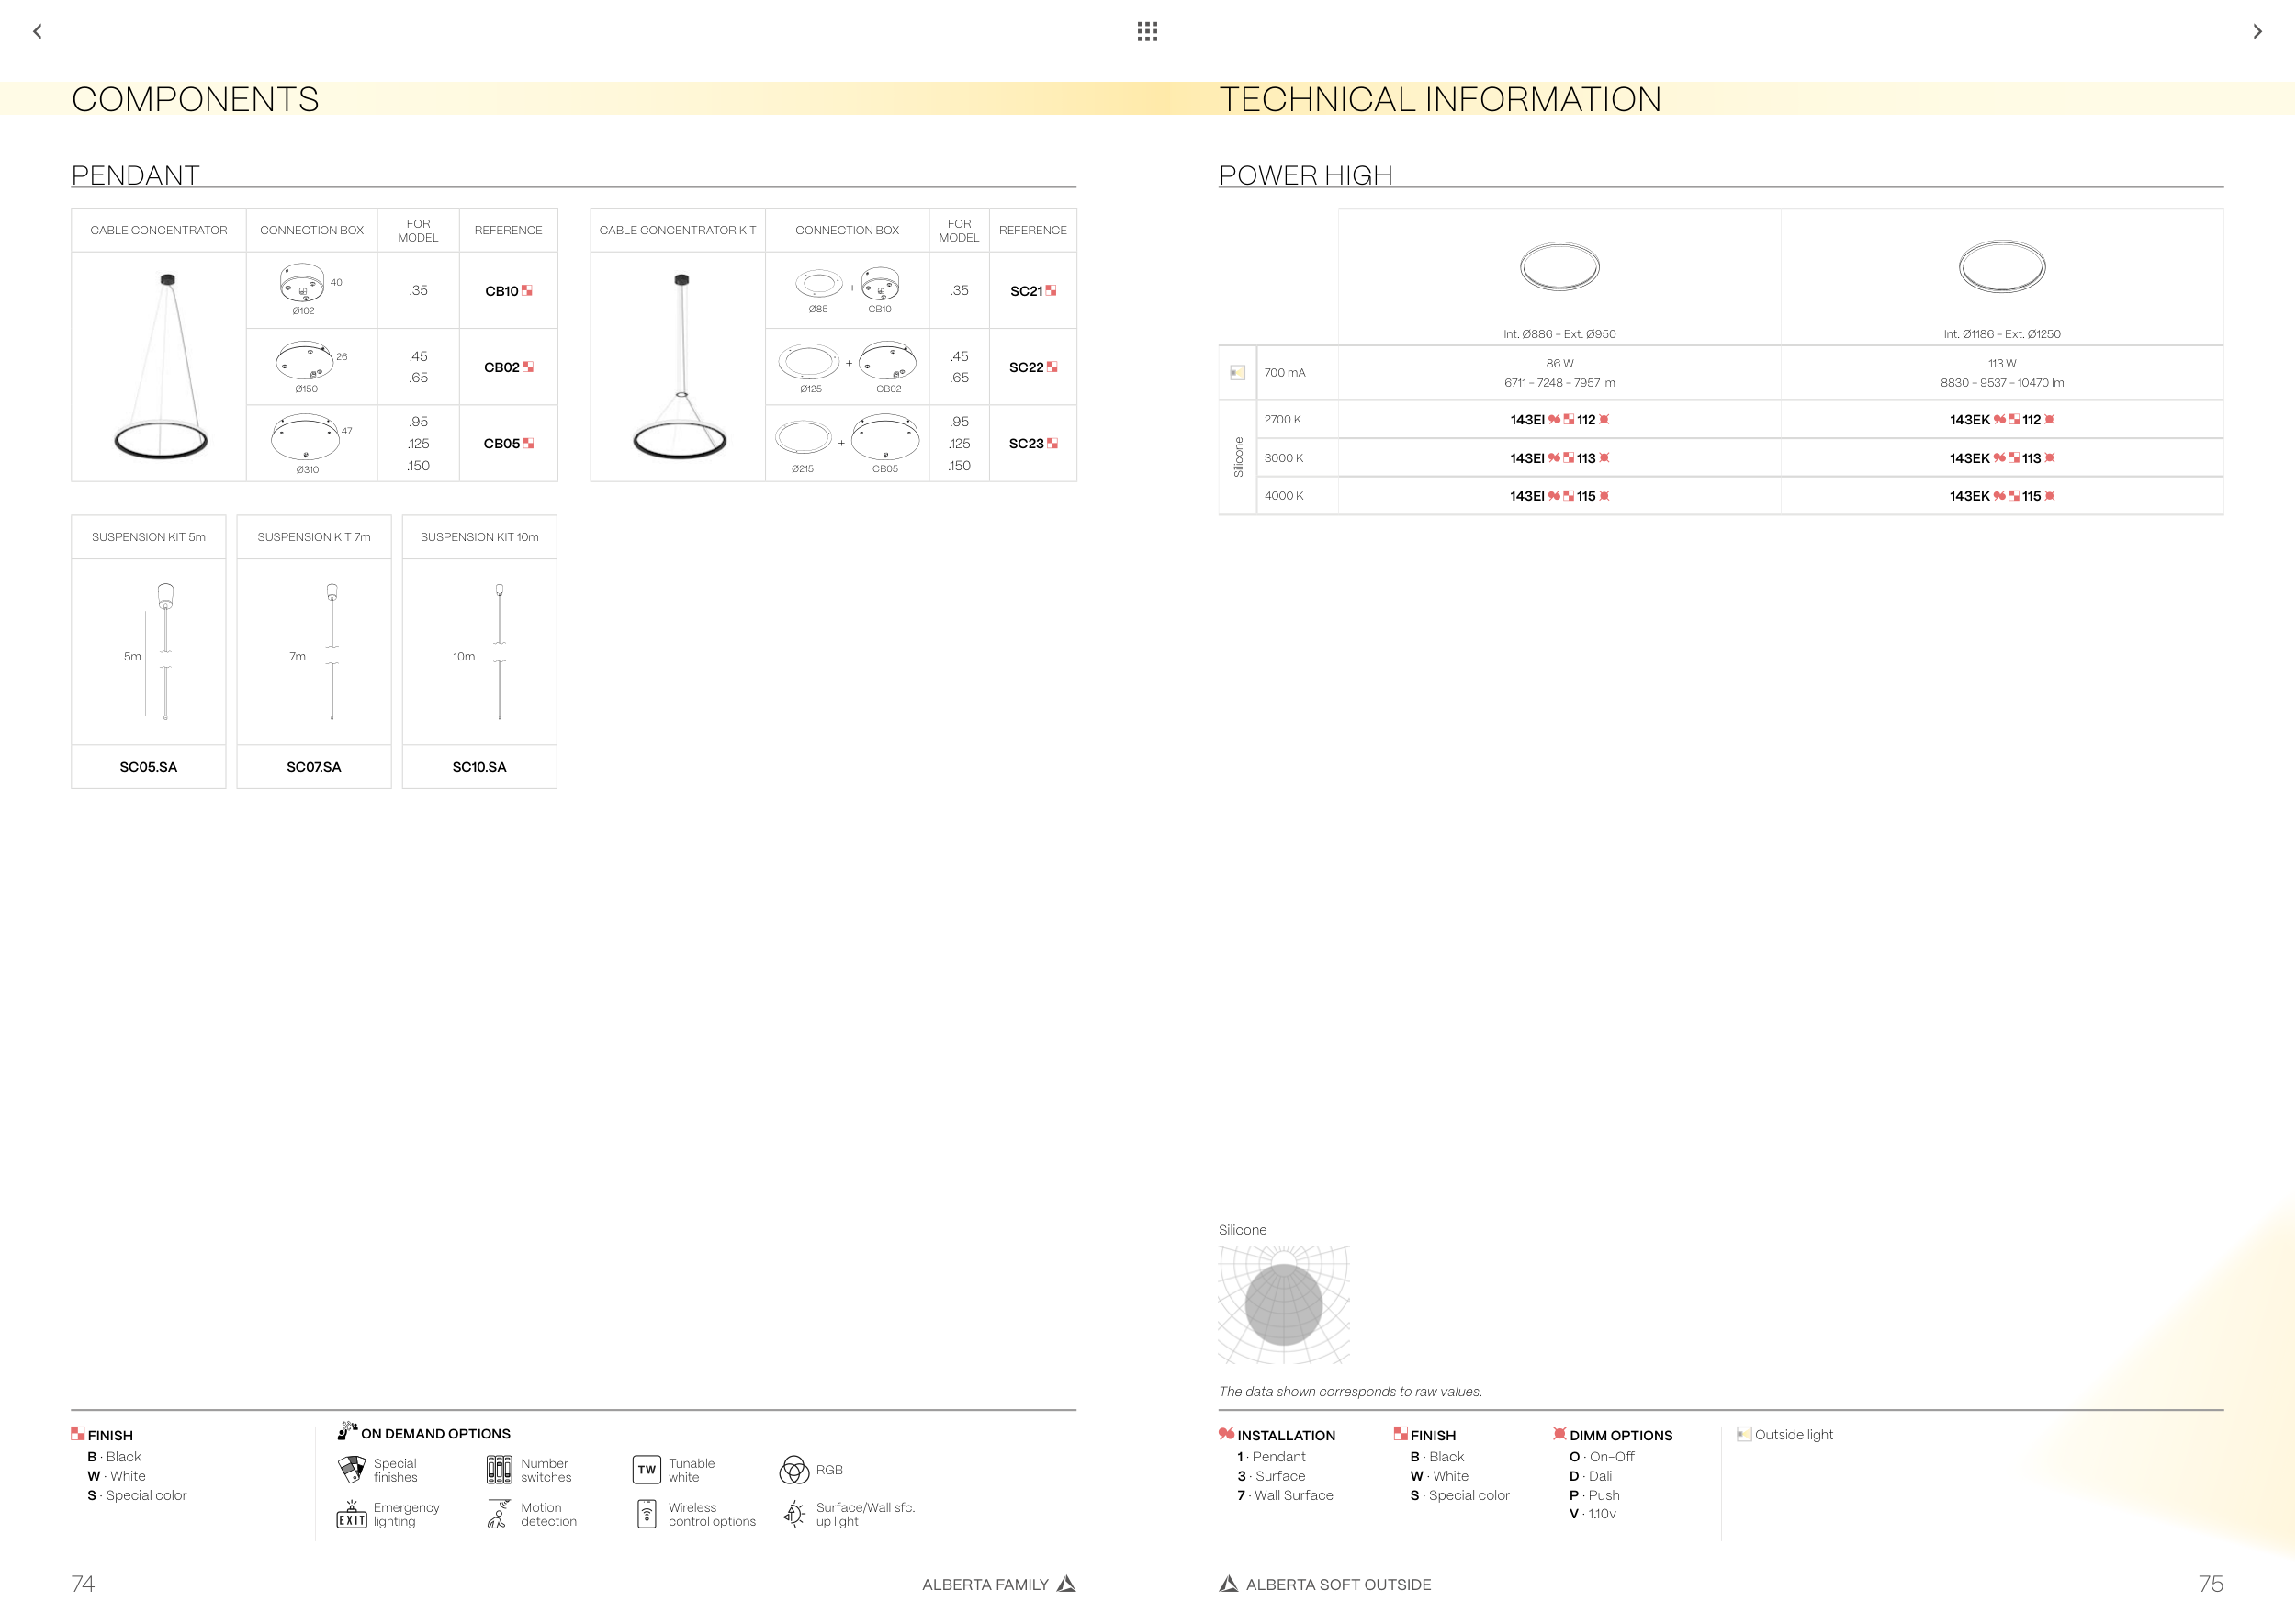Click the SC10.SA suspension kit label

479,767
